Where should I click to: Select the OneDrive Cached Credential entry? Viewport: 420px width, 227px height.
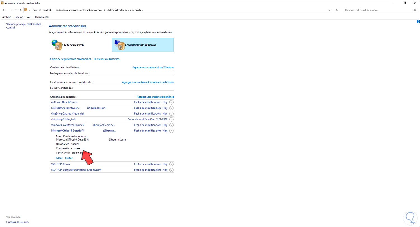pos(67,114)
